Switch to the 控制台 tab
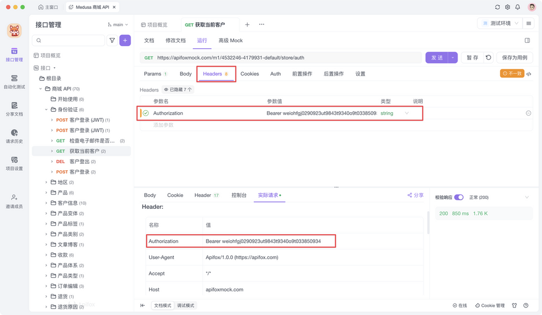 pos(239,195)
